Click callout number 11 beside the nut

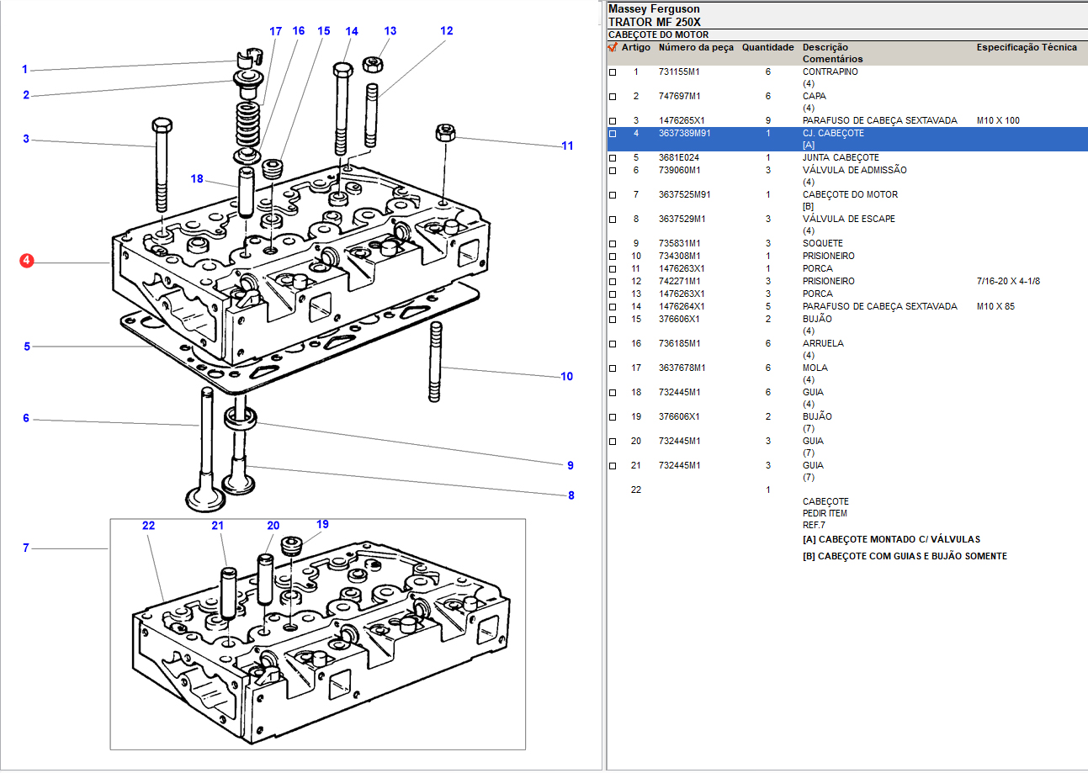(567, 146)
